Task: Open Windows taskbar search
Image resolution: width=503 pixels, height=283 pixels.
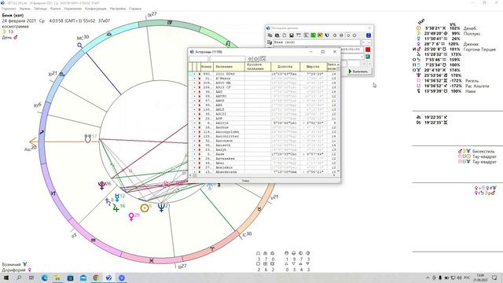Action: [19, 277]
